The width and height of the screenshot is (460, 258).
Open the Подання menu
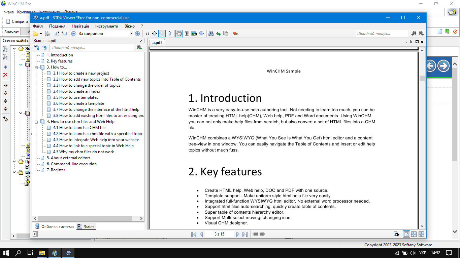pos(57,26)
